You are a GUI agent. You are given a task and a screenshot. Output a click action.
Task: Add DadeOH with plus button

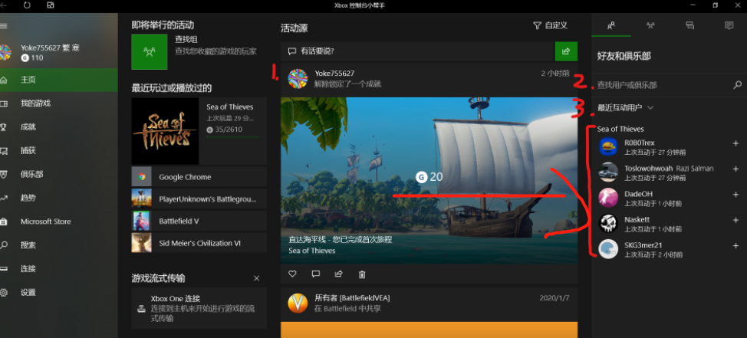(x=735, y=194)
